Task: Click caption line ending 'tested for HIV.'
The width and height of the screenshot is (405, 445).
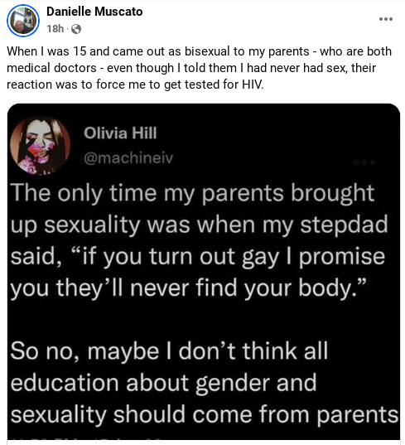Action: pyautogui.click(x=135, y=85)
